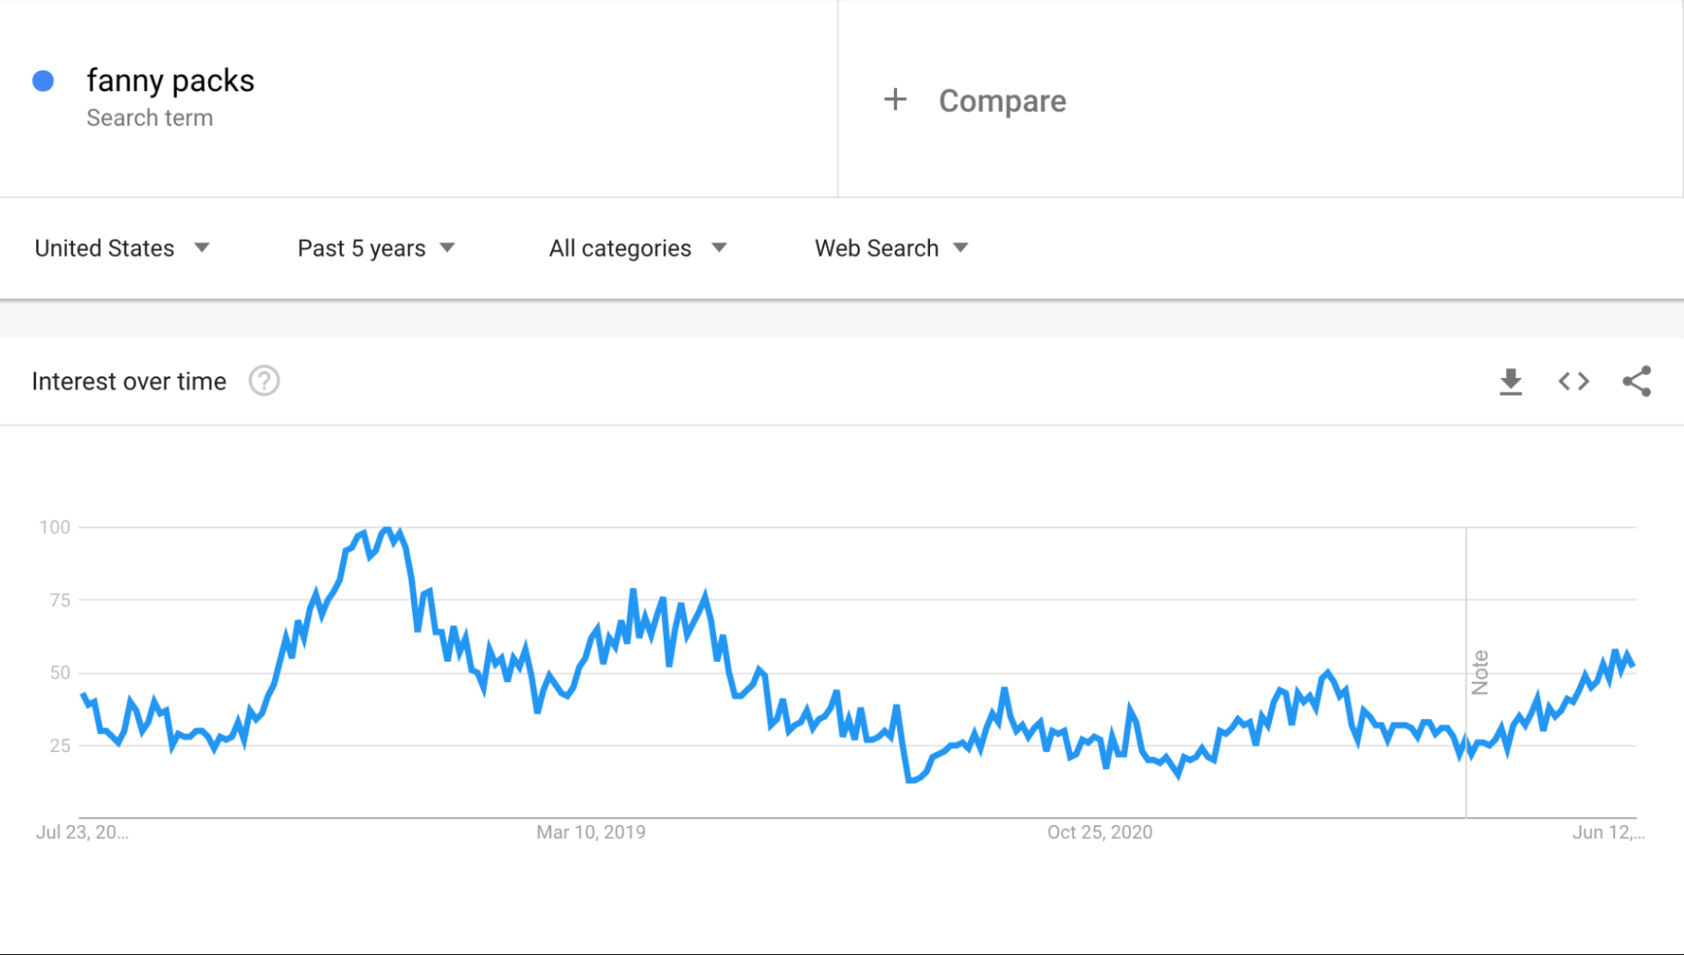
Task: Click the Note marker on chart
Action: (1479, 672)
